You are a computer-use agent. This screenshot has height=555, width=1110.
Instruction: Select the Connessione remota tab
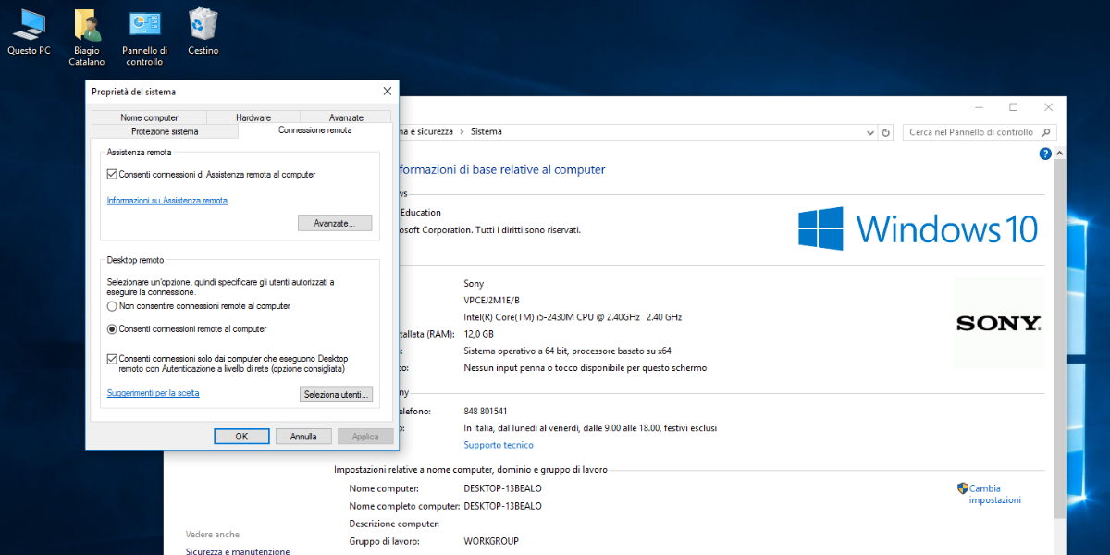tap(314, 130)
